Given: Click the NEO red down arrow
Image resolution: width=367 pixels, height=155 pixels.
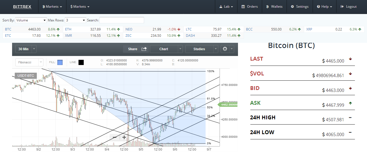Looking at the screenshot, I should (x=179, y=29).
